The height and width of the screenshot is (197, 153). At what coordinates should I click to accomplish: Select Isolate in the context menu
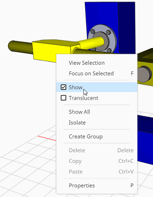point(97,123)
